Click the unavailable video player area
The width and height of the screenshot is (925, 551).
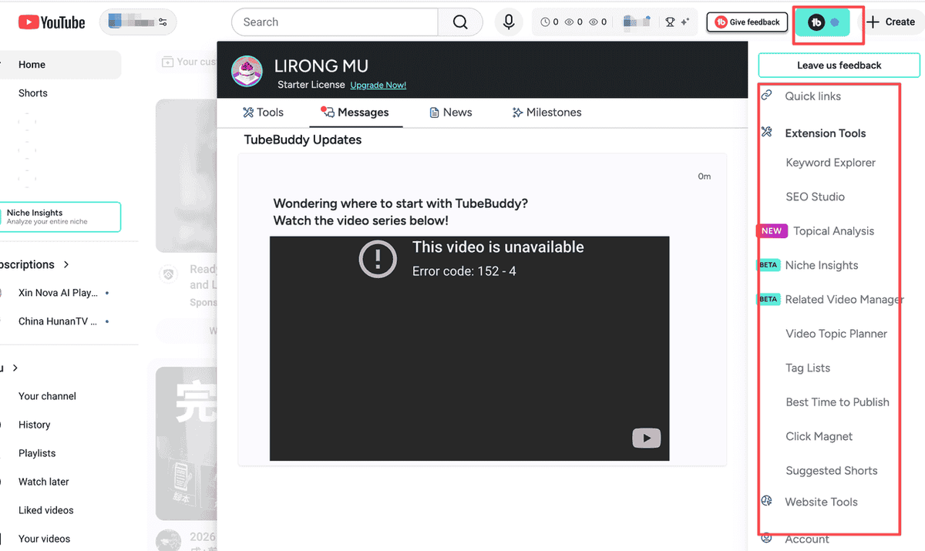pos(469,348)
